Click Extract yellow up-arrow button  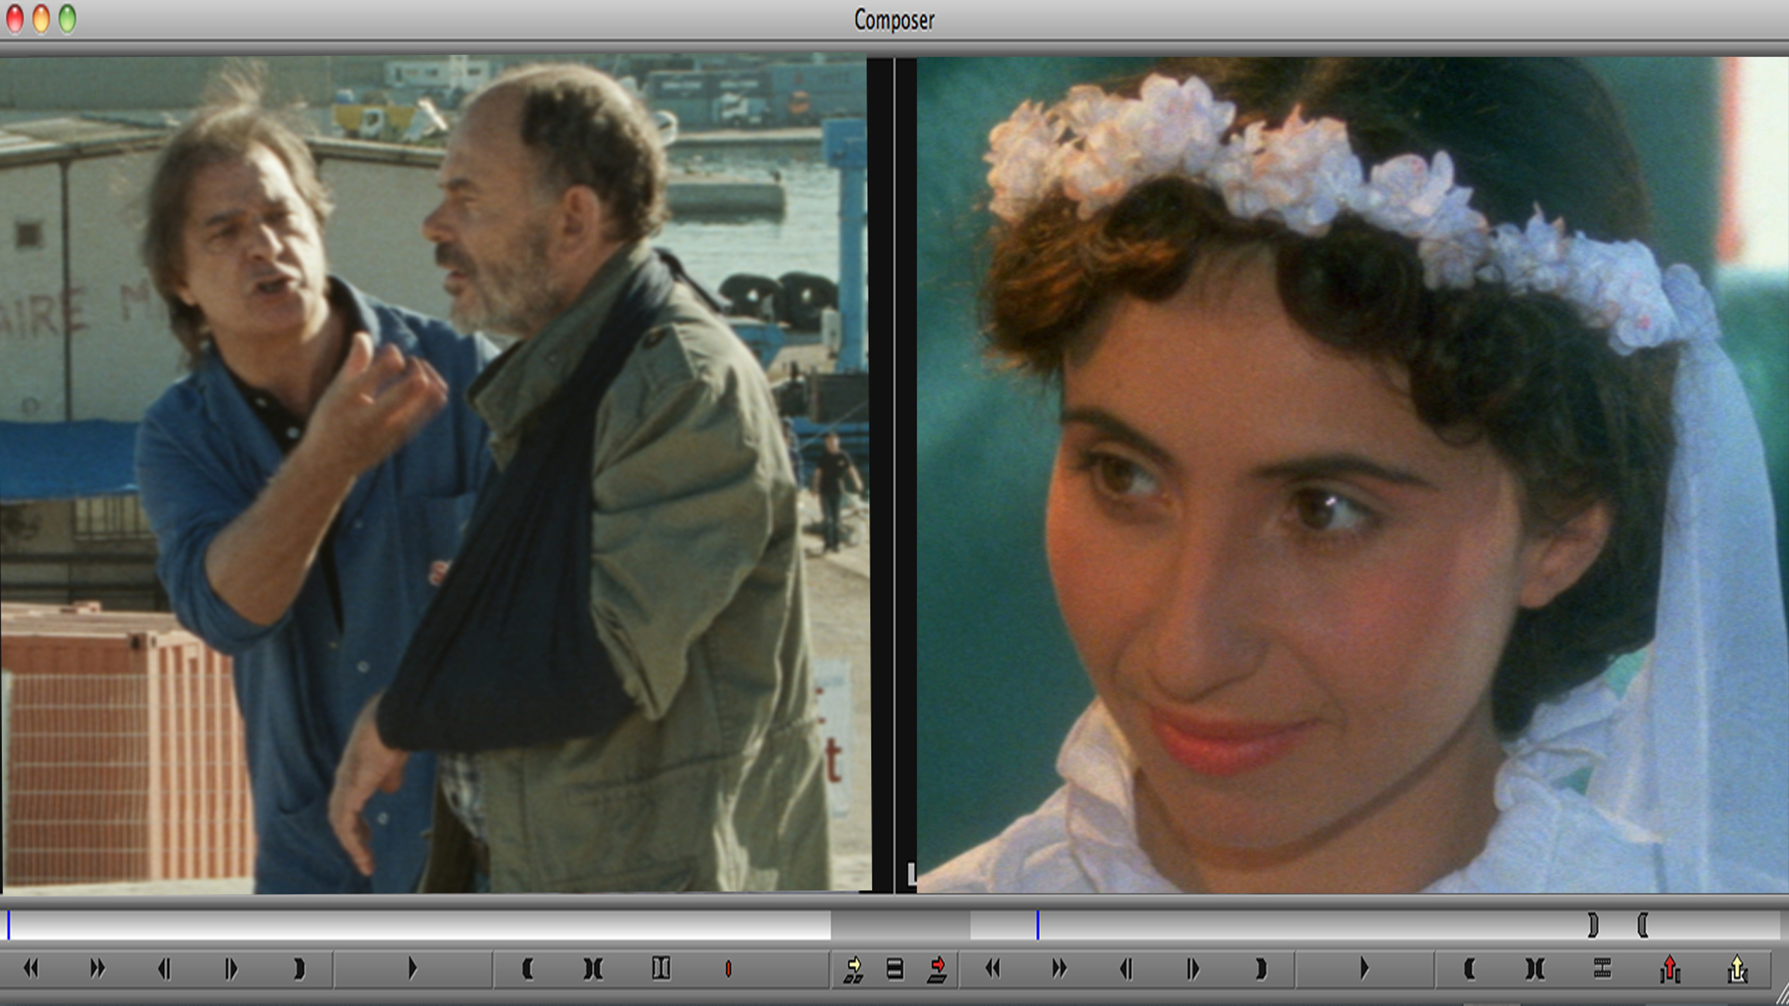click(x=1736, y=968)
